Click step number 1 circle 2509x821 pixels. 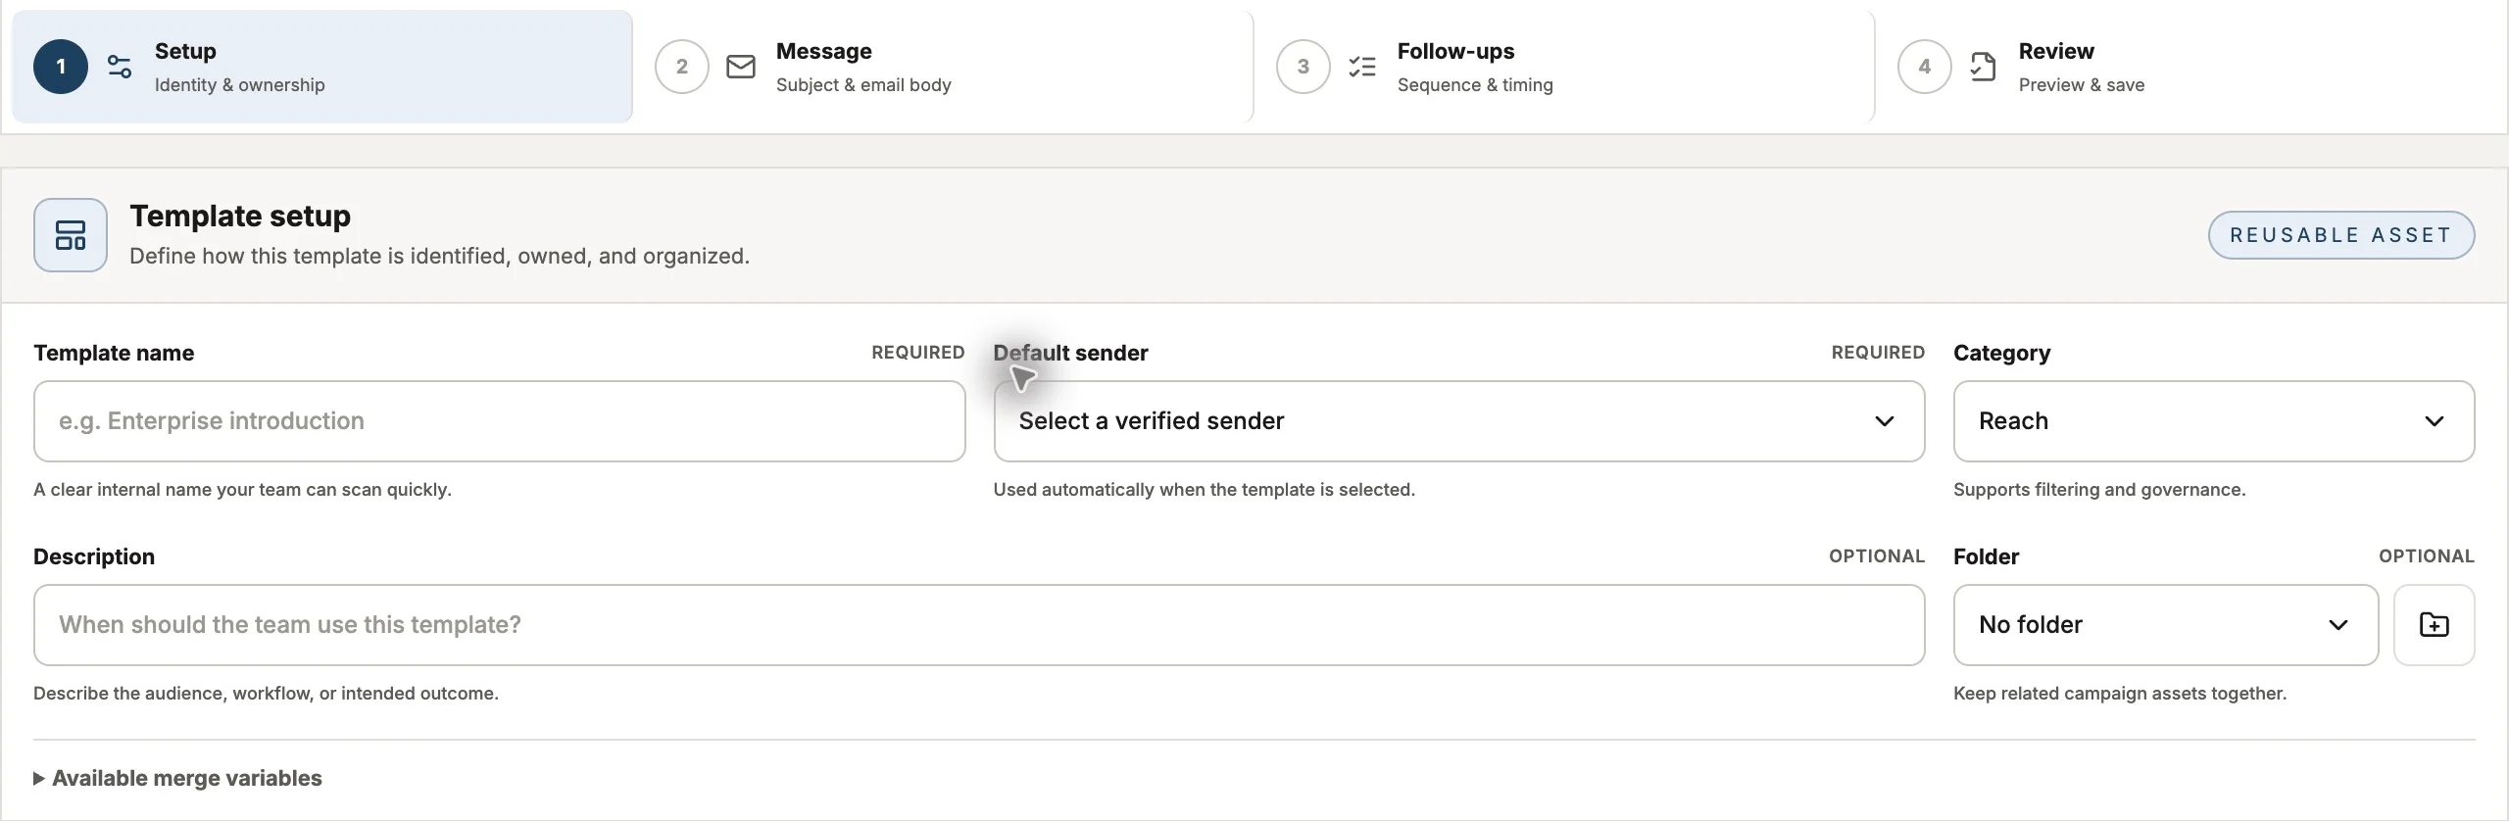[x=61, y=67]
